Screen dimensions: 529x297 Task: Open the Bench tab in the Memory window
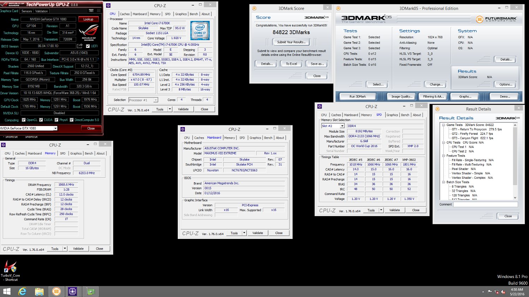tap(89, 153)
